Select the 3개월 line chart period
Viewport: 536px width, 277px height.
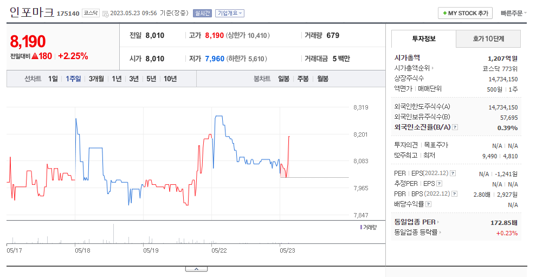[x=96, y=79]
